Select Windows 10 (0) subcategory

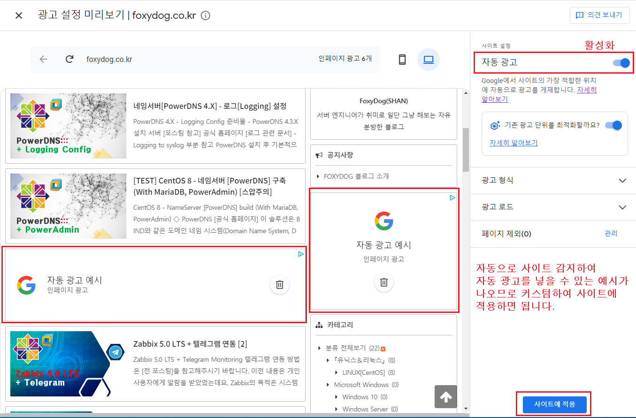pyautogui.click(x=365, y=397)
